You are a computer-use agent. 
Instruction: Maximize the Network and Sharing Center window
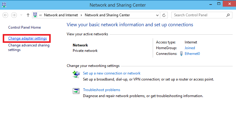(219, 4)
